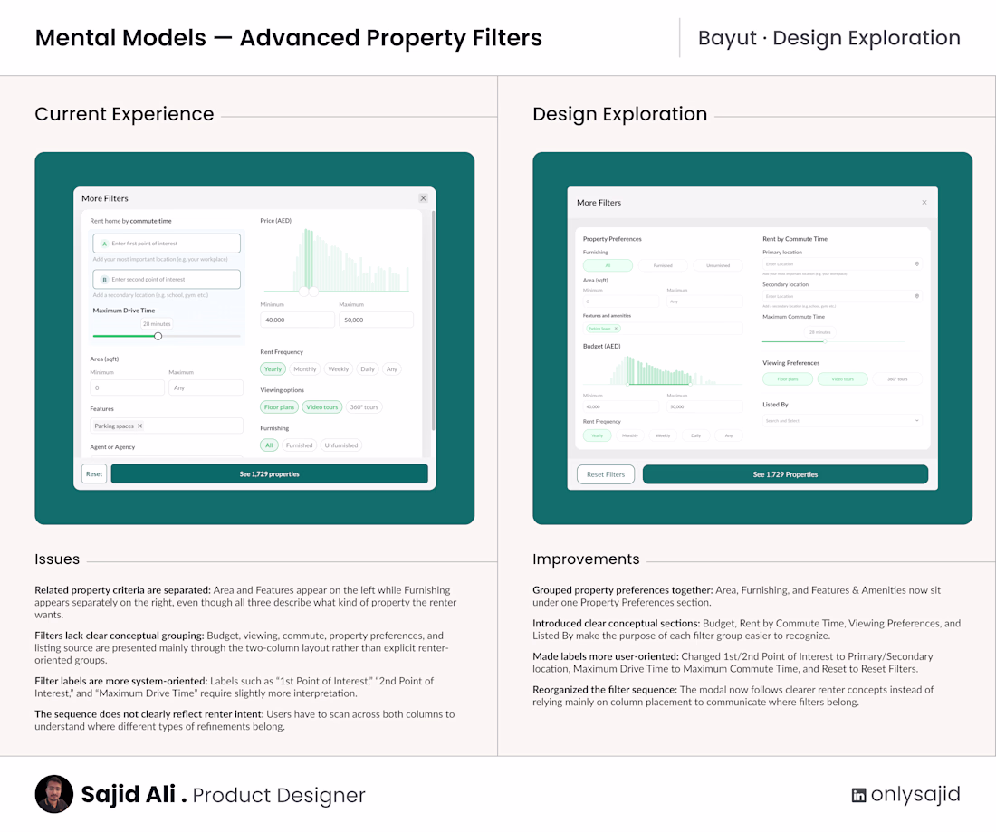The image size is (996, 832).
Task: Click the Budget histogram maximum handle
Action: [690, 384]
